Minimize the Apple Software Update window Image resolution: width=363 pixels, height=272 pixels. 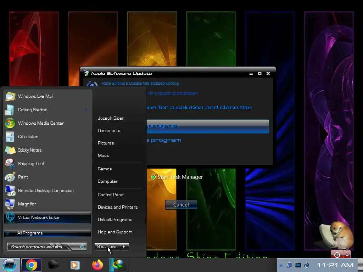251,74
